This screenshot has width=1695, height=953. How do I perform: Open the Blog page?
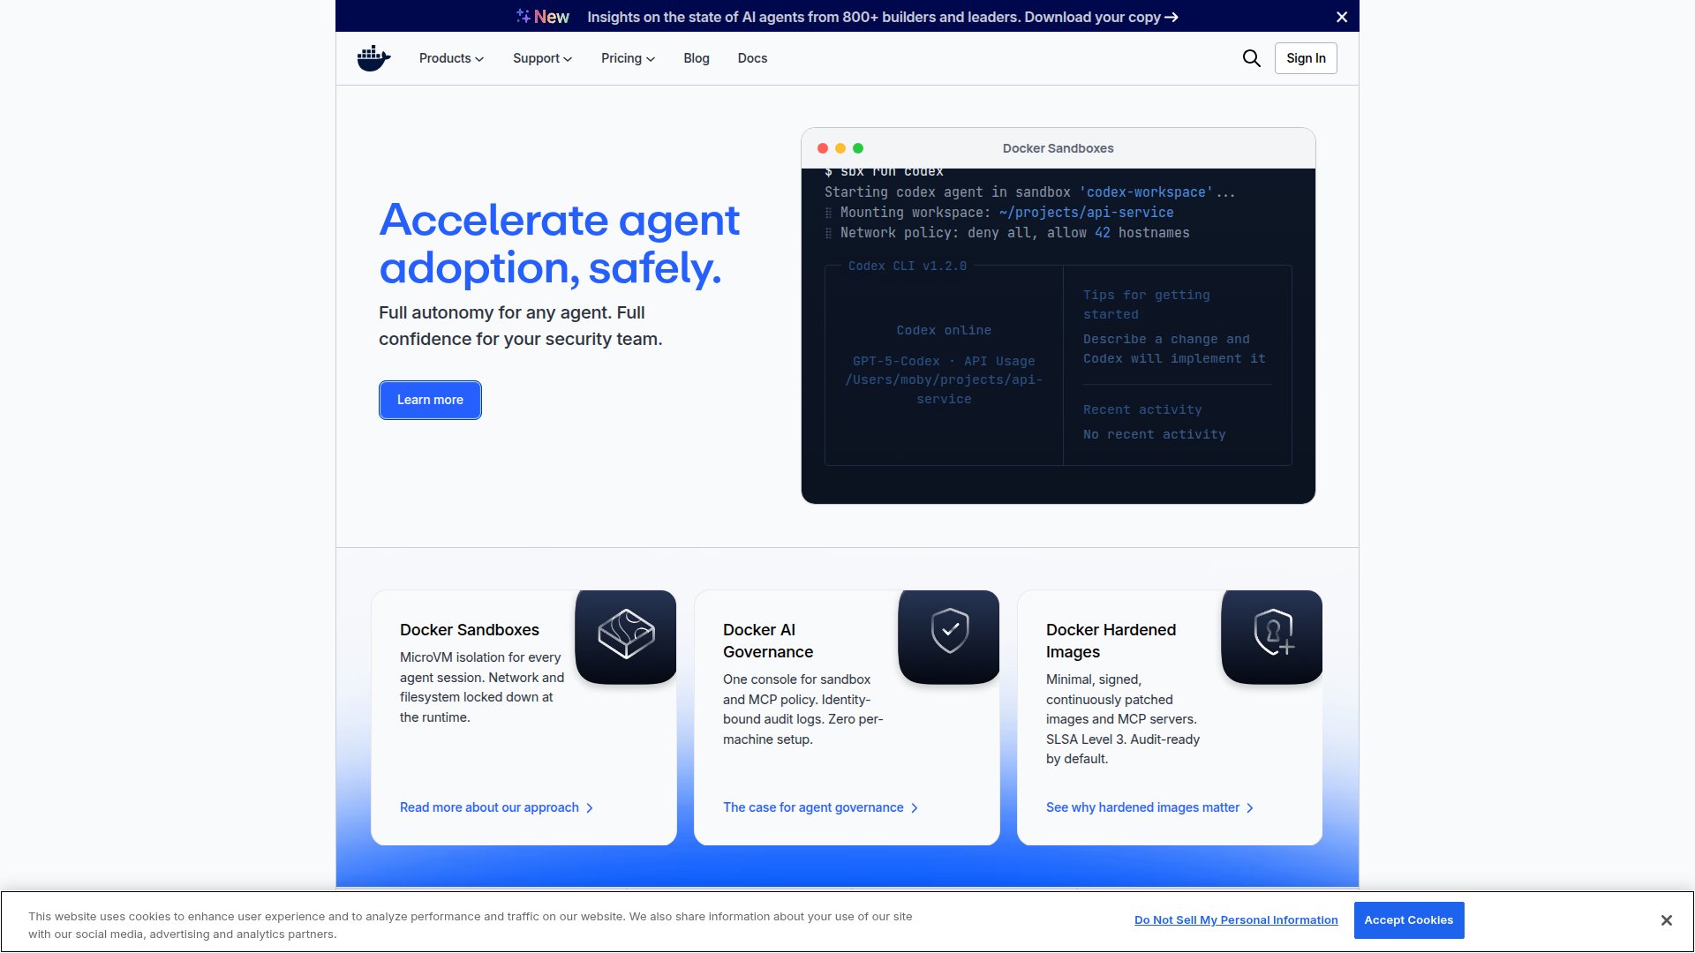coord(697,58)
